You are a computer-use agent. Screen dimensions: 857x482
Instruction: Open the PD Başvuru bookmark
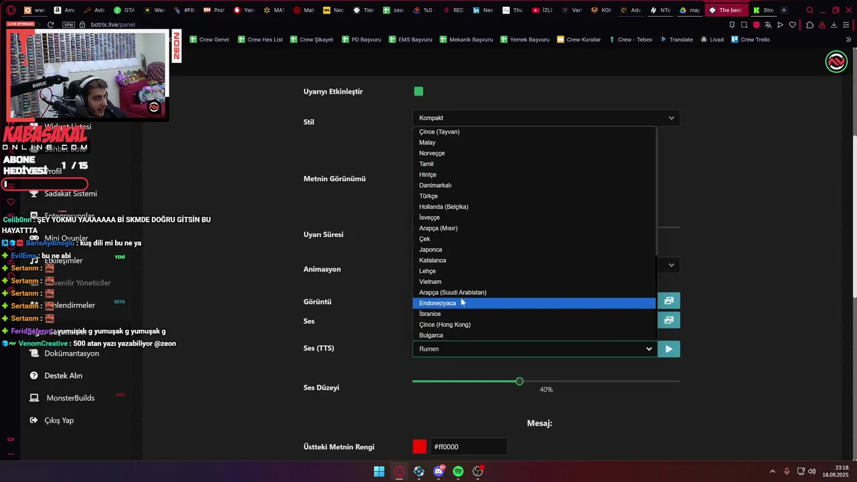click(361, 39)
